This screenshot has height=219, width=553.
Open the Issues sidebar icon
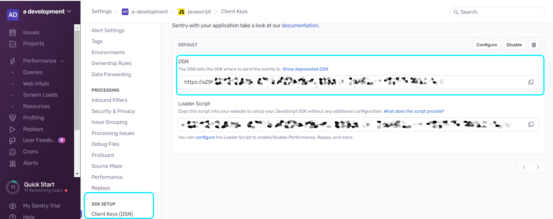point(13,32)
